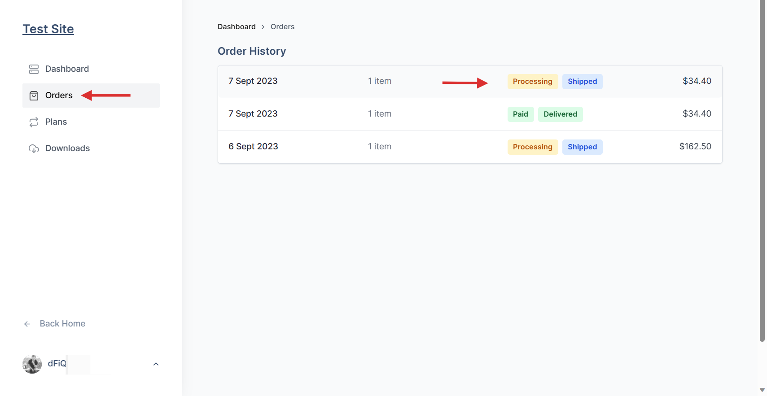Click the Plans repeat arrows icon
The width and height of the screenshot is (767, 396).
pyautogui.click(x=34, y=122)
